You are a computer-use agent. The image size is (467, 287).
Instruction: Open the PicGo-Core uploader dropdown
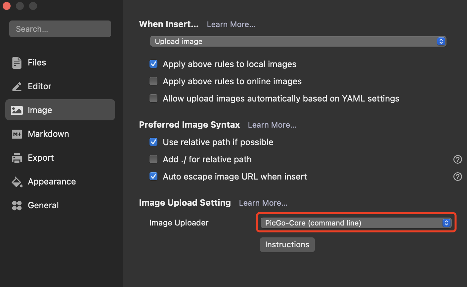pos(356,223)
